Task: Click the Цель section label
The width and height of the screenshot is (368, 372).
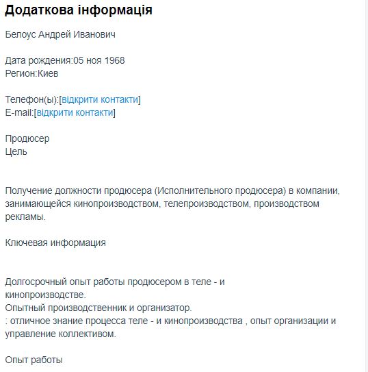Action: point(16,151)
